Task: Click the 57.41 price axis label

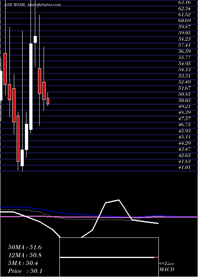Action: click(x=185, y=45)
